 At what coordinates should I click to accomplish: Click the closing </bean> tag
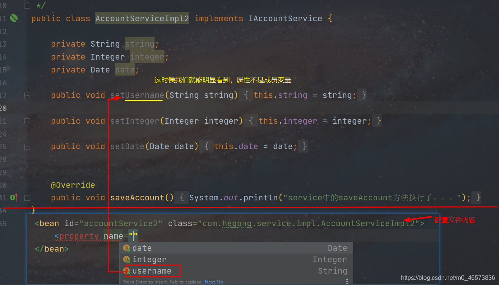pyautogui.click(x=51, y=249)
